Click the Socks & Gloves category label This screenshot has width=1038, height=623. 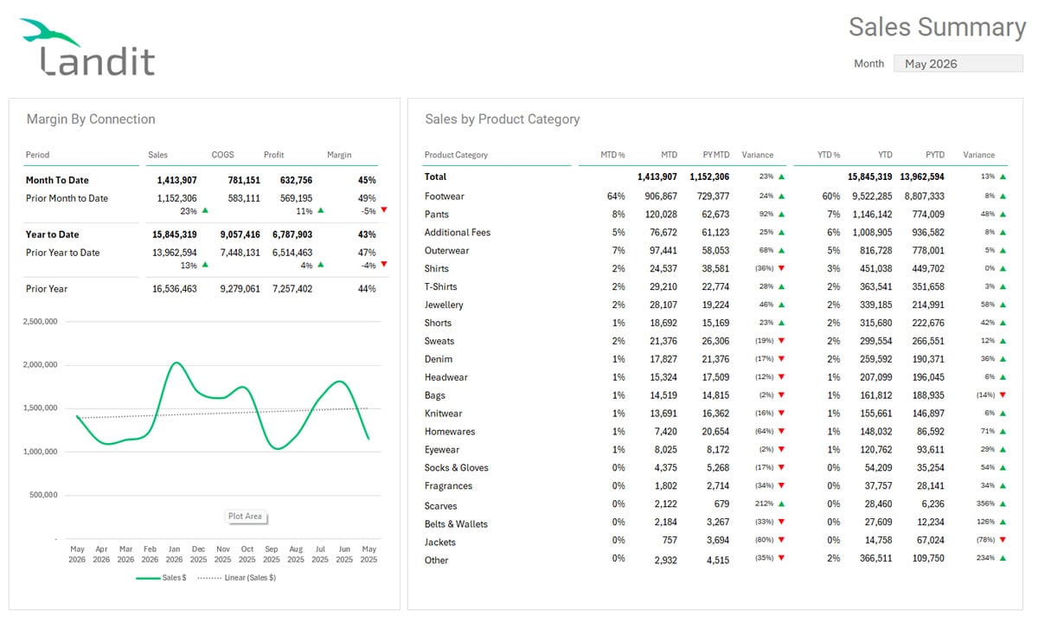pyautogui.click(x=457, y=469)
